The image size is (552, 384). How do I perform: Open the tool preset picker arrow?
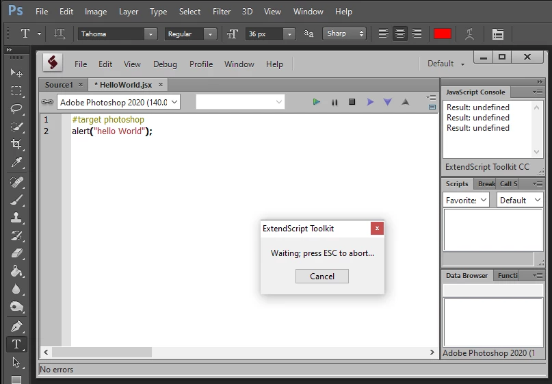(x=39, y=34)
